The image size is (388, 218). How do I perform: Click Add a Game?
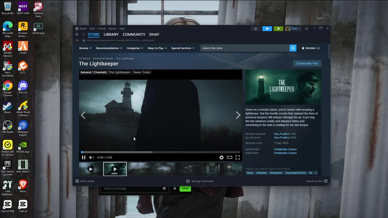(85, 181)
